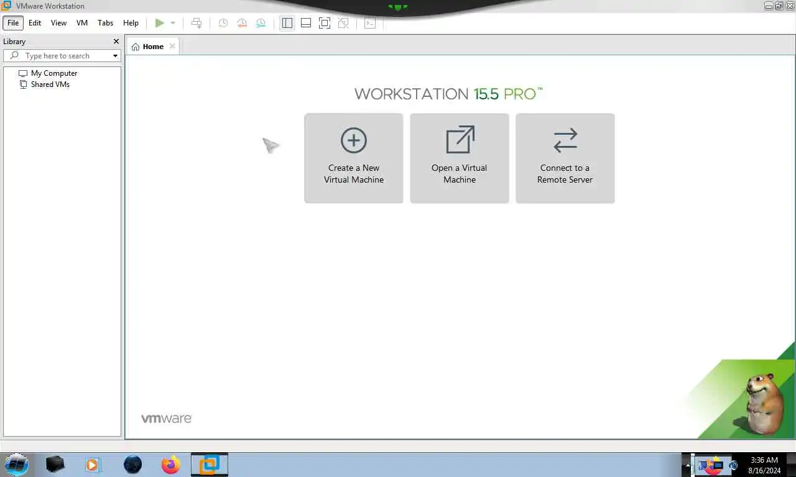796x477 pixels.
Task: Click the Unity mode toolbar icon
Action: pyautogui.click(x=343, y=23)
